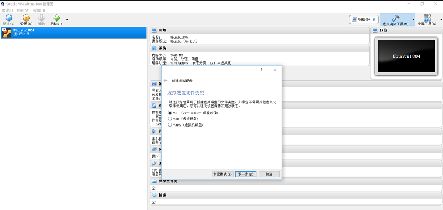The image size is (443, 210).
Task: Open the 帮助(H) menu
Action: click(x=39, y=10)
